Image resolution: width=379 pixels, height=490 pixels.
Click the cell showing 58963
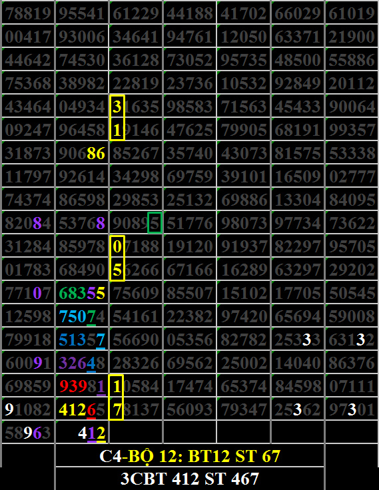click(x=28, y=433)
